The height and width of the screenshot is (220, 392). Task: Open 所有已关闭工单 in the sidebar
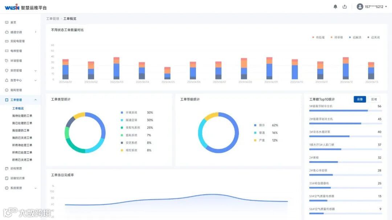(x=22, y=160)
